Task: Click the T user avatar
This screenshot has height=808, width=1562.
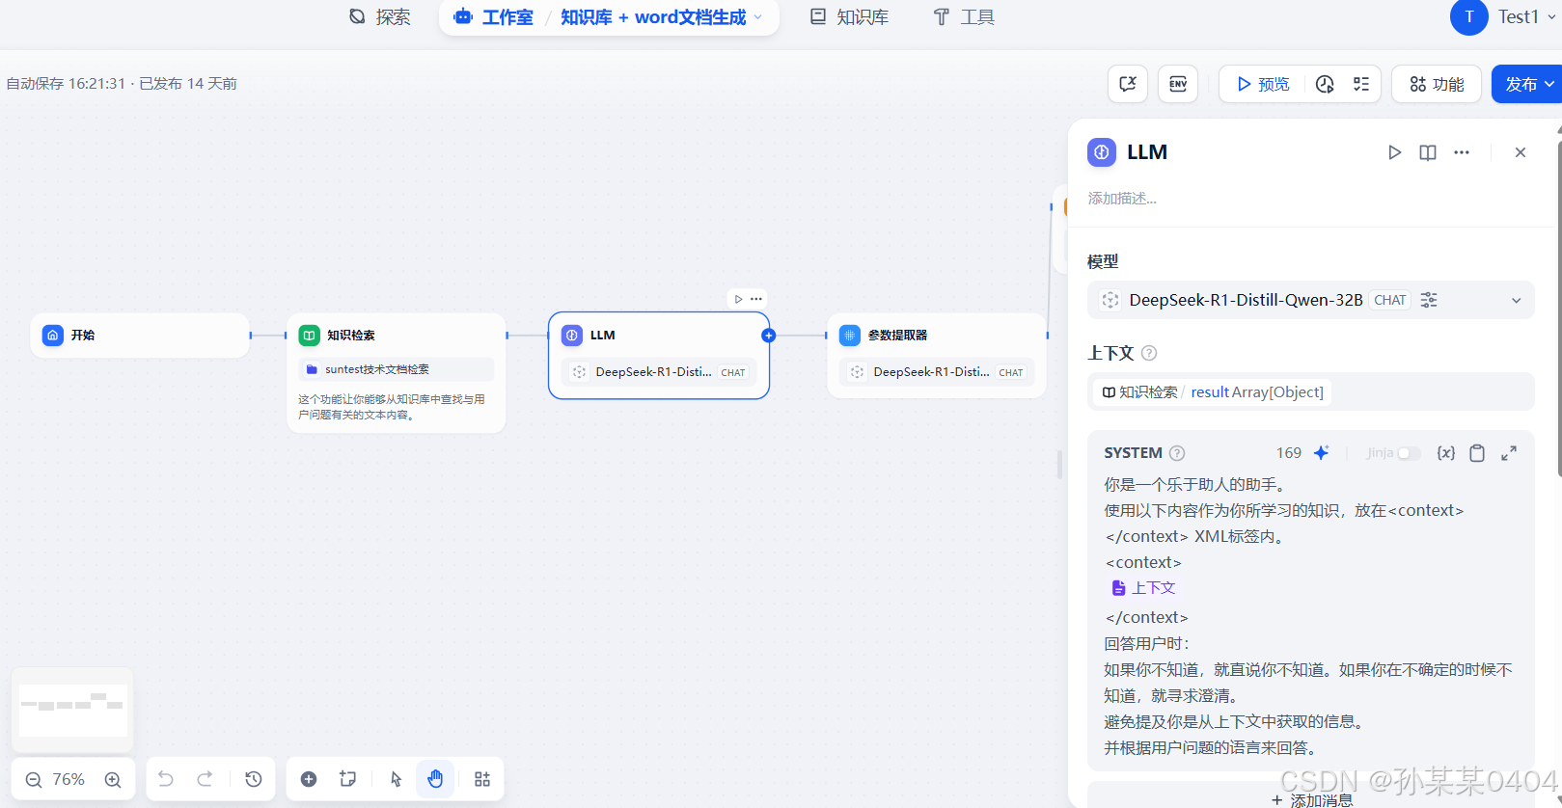Action: click(x=1468, y=16)
